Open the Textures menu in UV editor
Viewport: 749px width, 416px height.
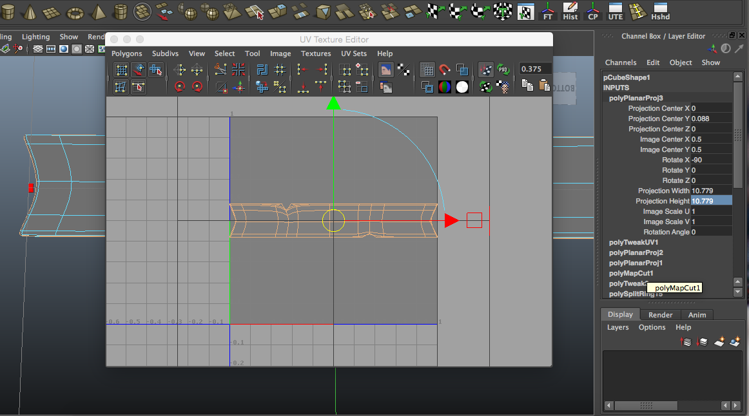click(x=315, y=53)
